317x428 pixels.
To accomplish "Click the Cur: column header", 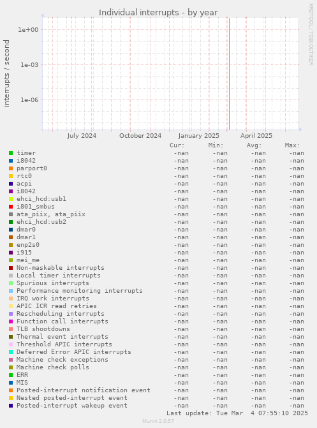I will click(x=177, y=145).
